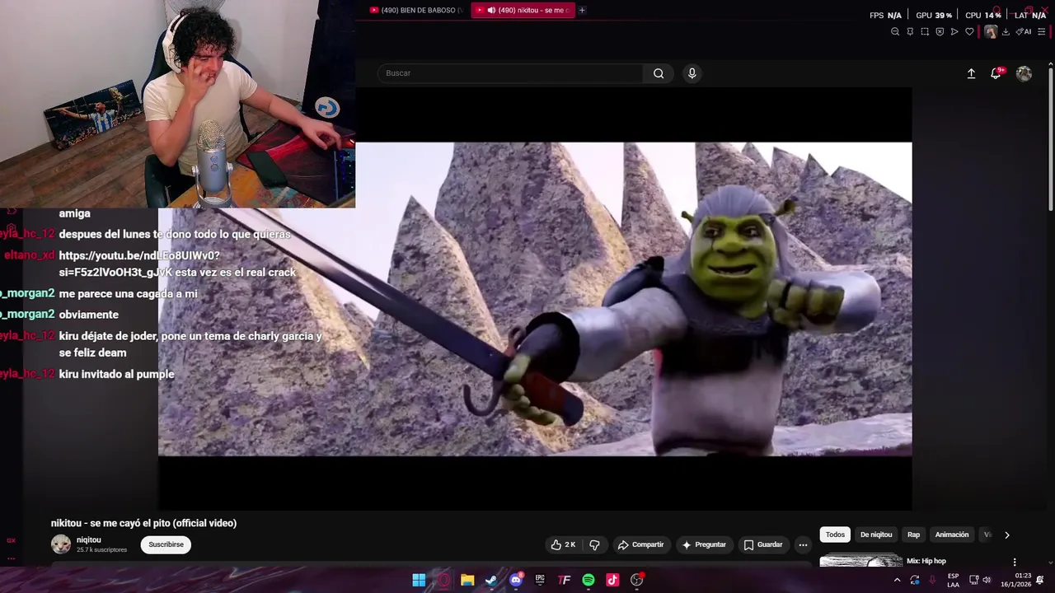Open the browser downloads icon

point(1006,32)
